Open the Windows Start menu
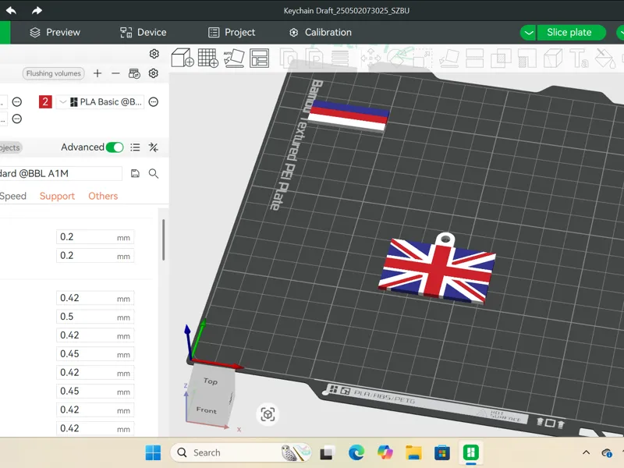This screenshot has width=624, height=468. 153,452
